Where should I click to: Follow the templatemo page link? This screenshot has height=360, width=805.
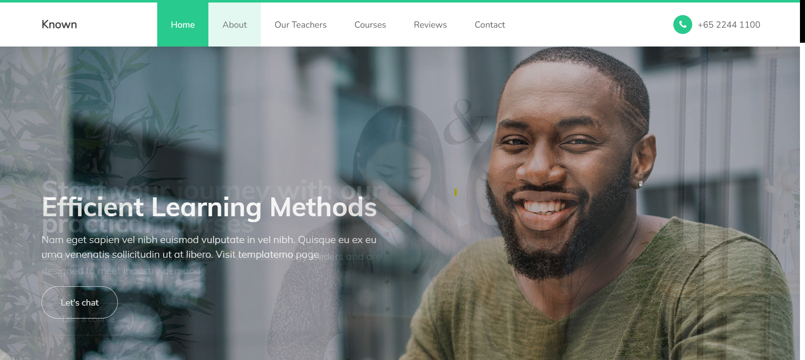pyautogui.click(x=279, y=254)
